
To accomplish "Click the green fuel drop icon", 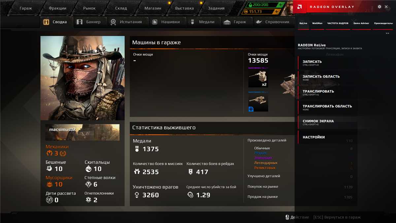I will coord(250,5).
